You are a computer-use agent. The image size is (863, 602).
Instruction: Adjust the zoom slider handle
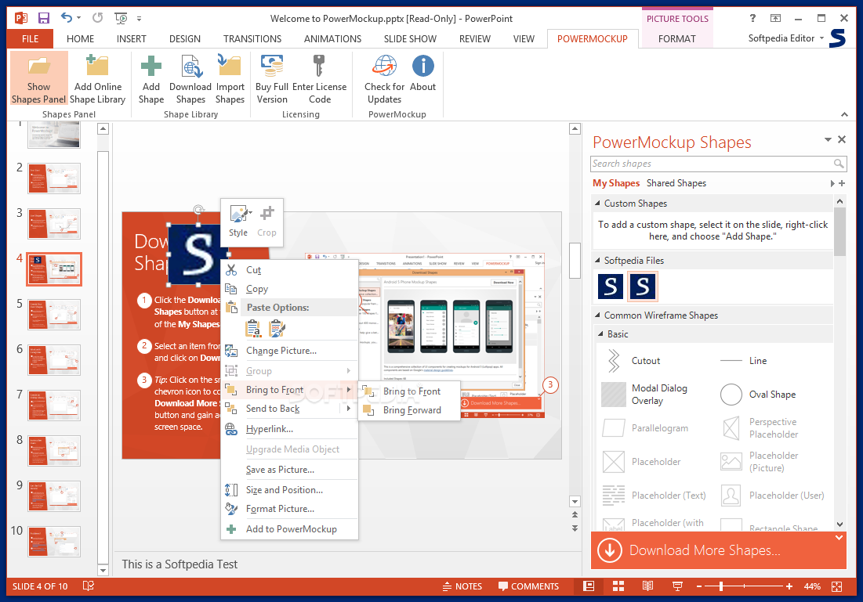tap(721, 586)
